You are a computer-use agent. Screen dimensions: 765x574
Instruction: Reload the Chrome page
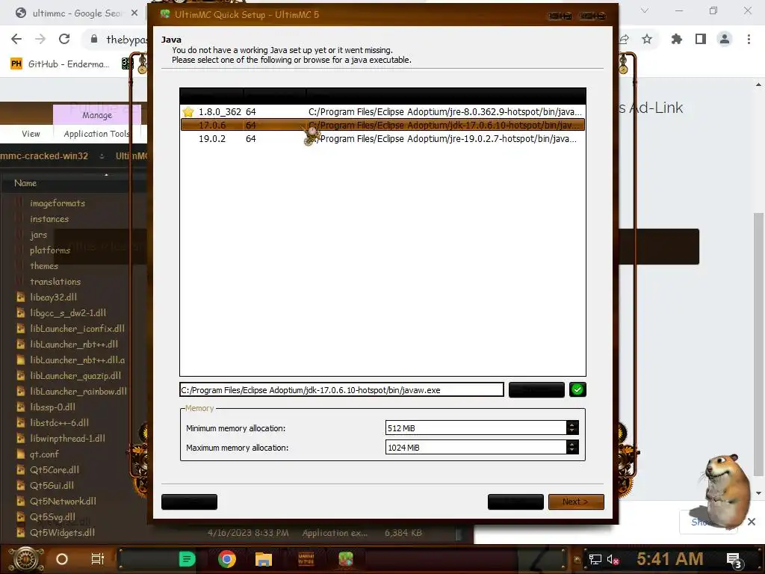[x=64, y=39]
